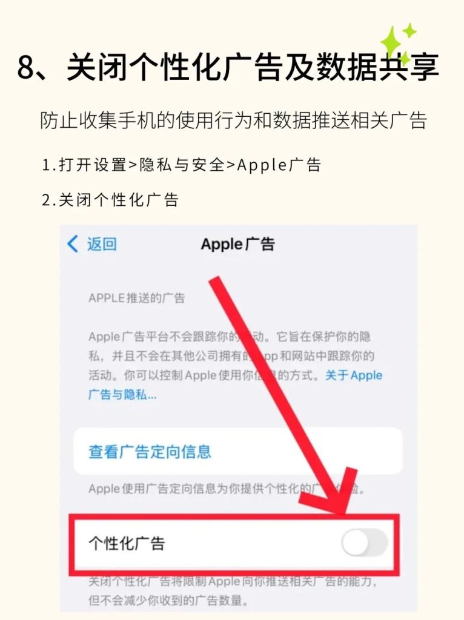The image size is (464, 620).
Task: Click the red highlight box border
Action: point(234,517)
